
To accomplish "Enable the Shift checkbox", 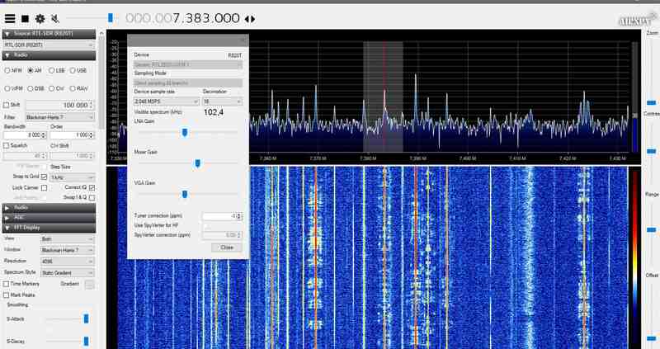I will point(6,105).
